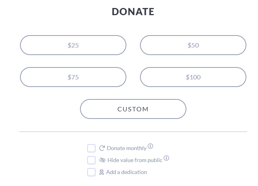Choose the largest preset donation amount
Viewport: 258px width, 186px height.
coord(193,77)
